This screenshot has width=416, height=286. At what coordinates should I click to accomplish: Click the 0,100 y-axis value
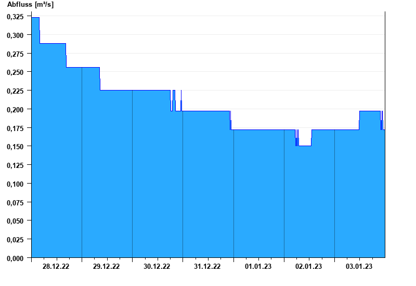click(15, 184)
